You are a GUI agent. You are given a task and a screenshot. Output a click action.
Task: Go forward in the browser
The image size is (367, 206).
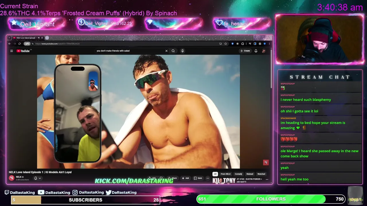click(x=14, y=44)
